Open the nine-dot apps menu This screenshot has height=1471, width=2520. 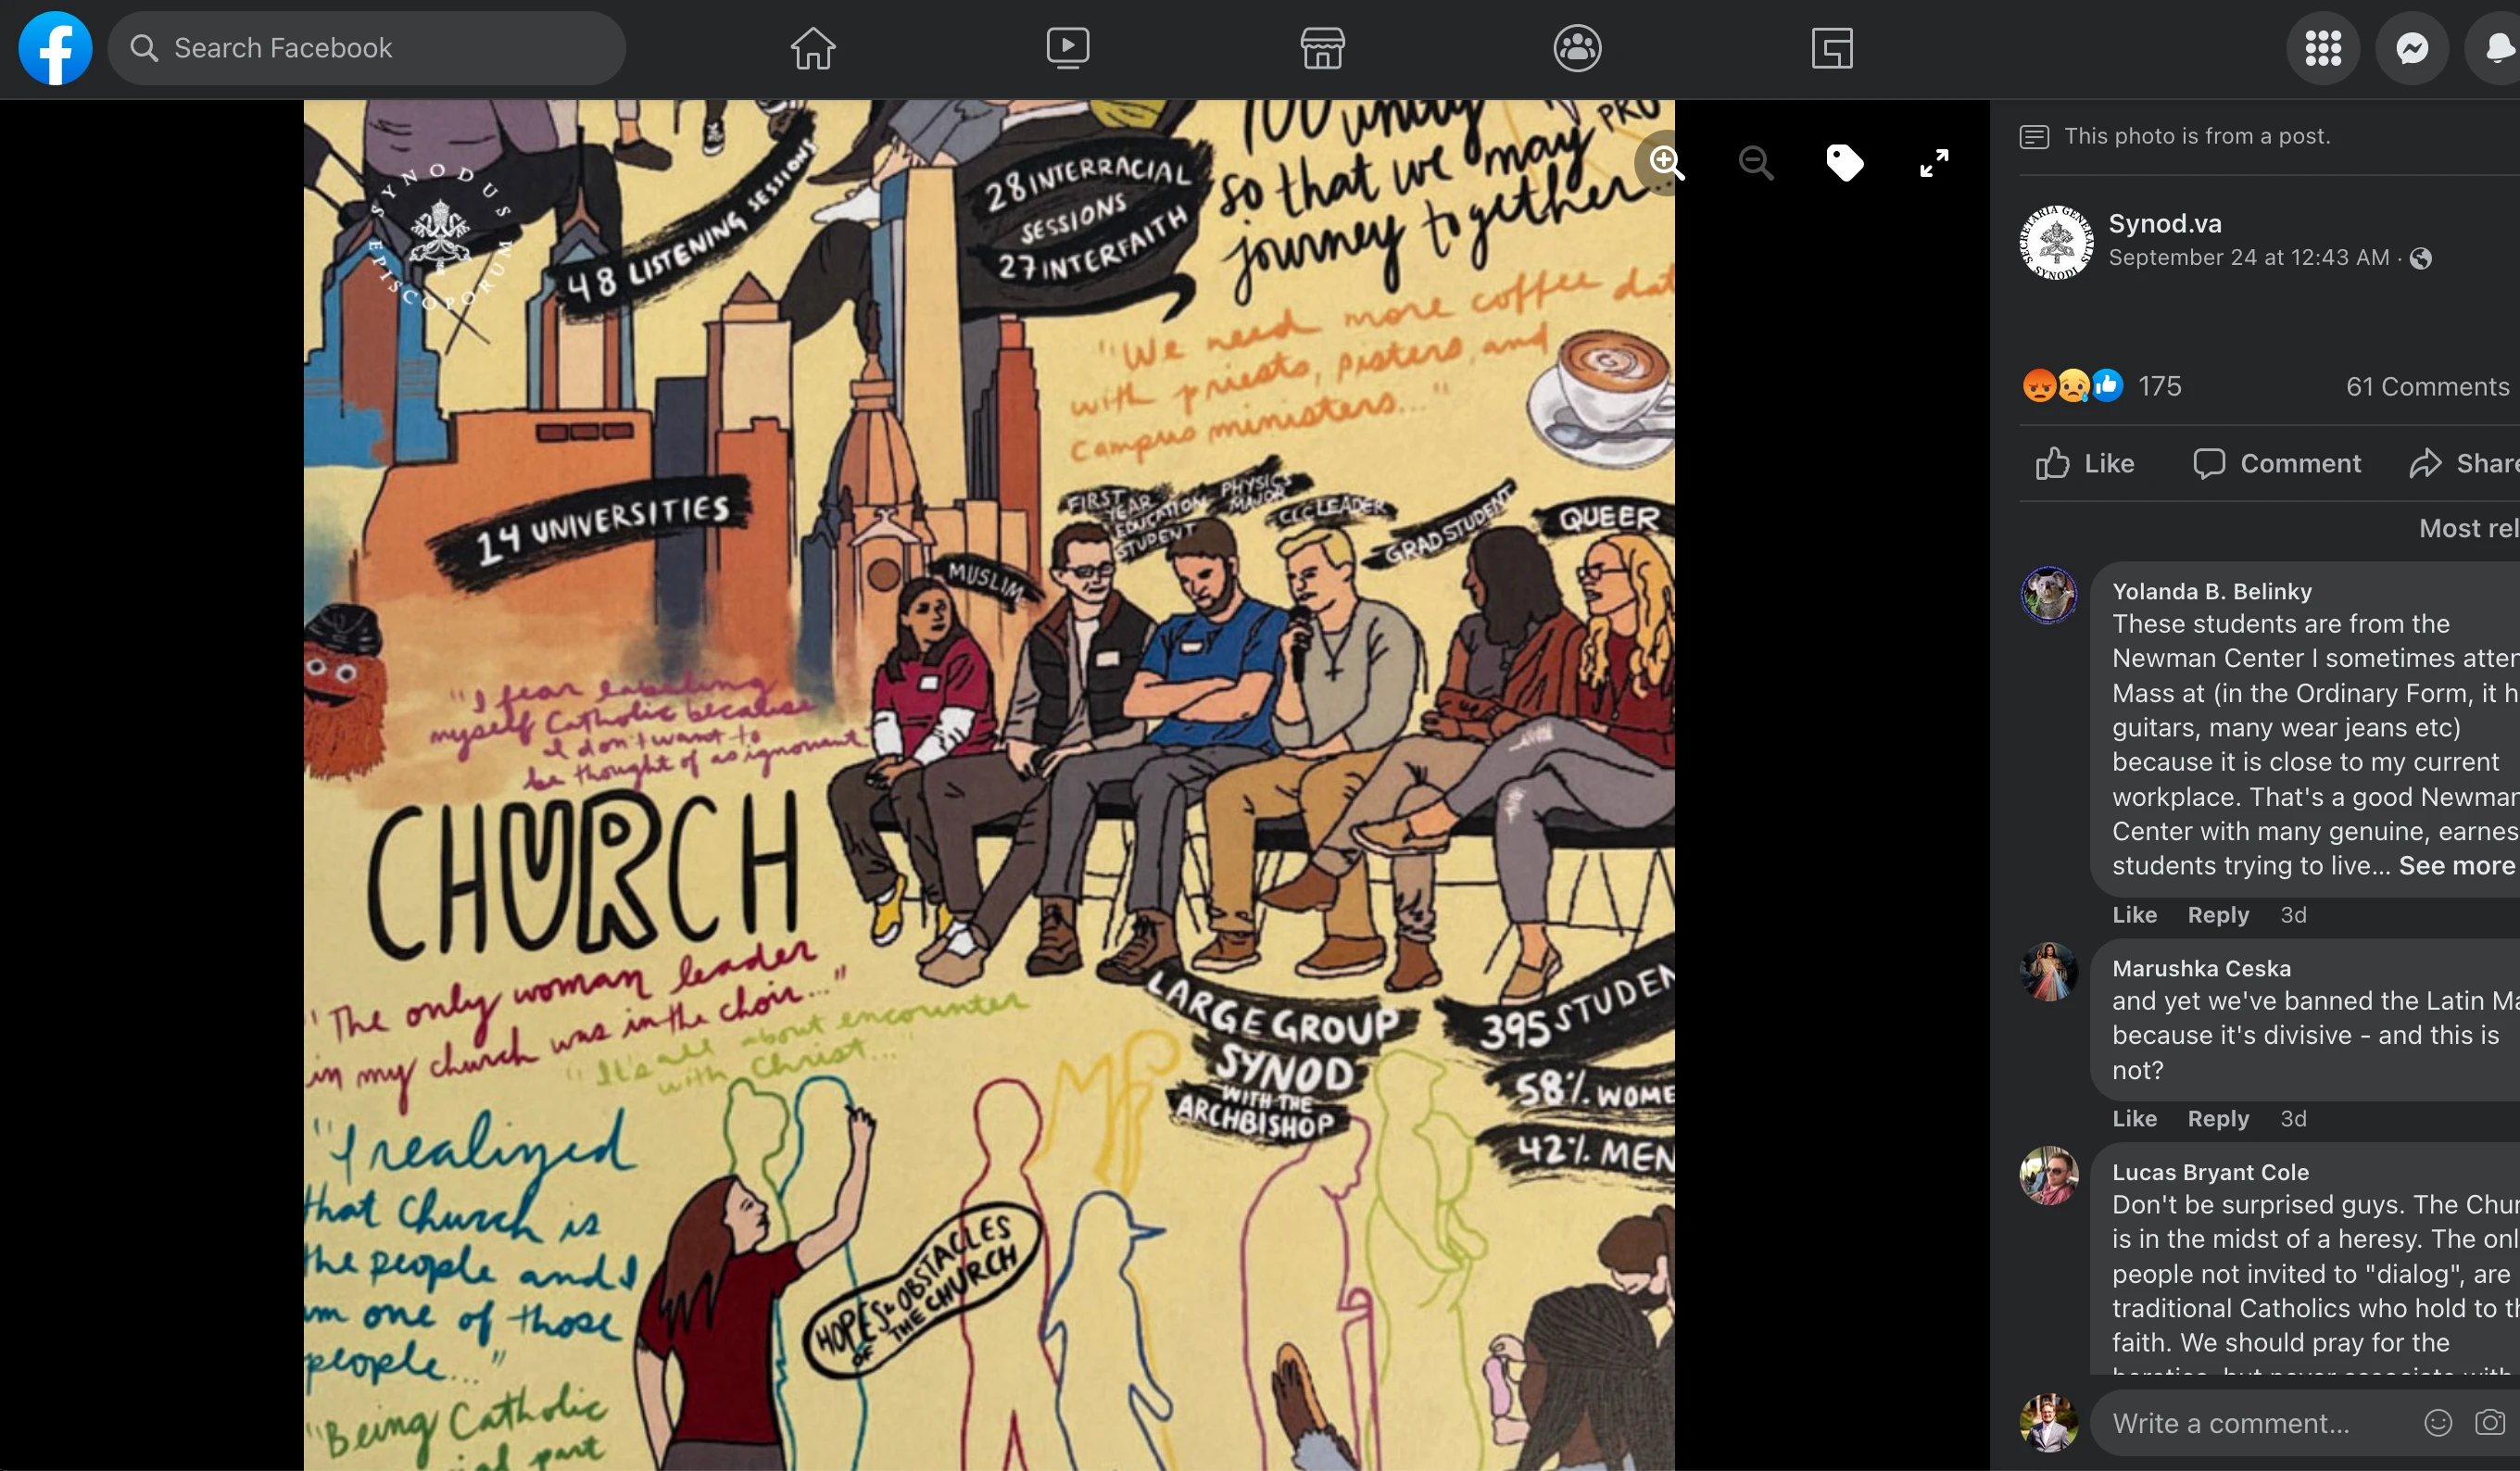pyautogui.click(x=2322, y=48)
